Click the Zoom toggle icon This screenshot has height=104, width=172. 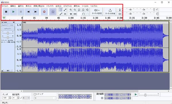[87, 10]
